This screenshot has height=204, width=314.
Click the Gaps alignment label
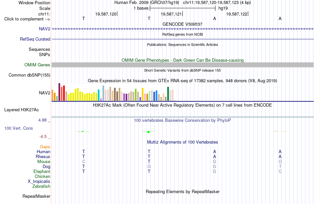(x=45, y=147)
